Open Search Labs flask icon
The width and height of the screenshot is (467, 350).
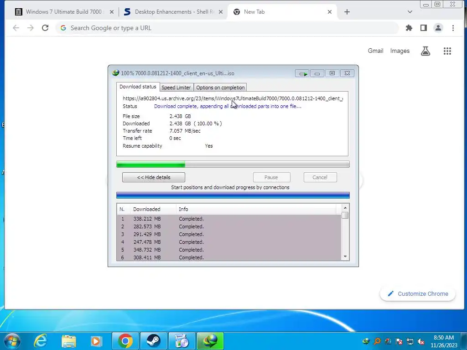tap(425, 51)
